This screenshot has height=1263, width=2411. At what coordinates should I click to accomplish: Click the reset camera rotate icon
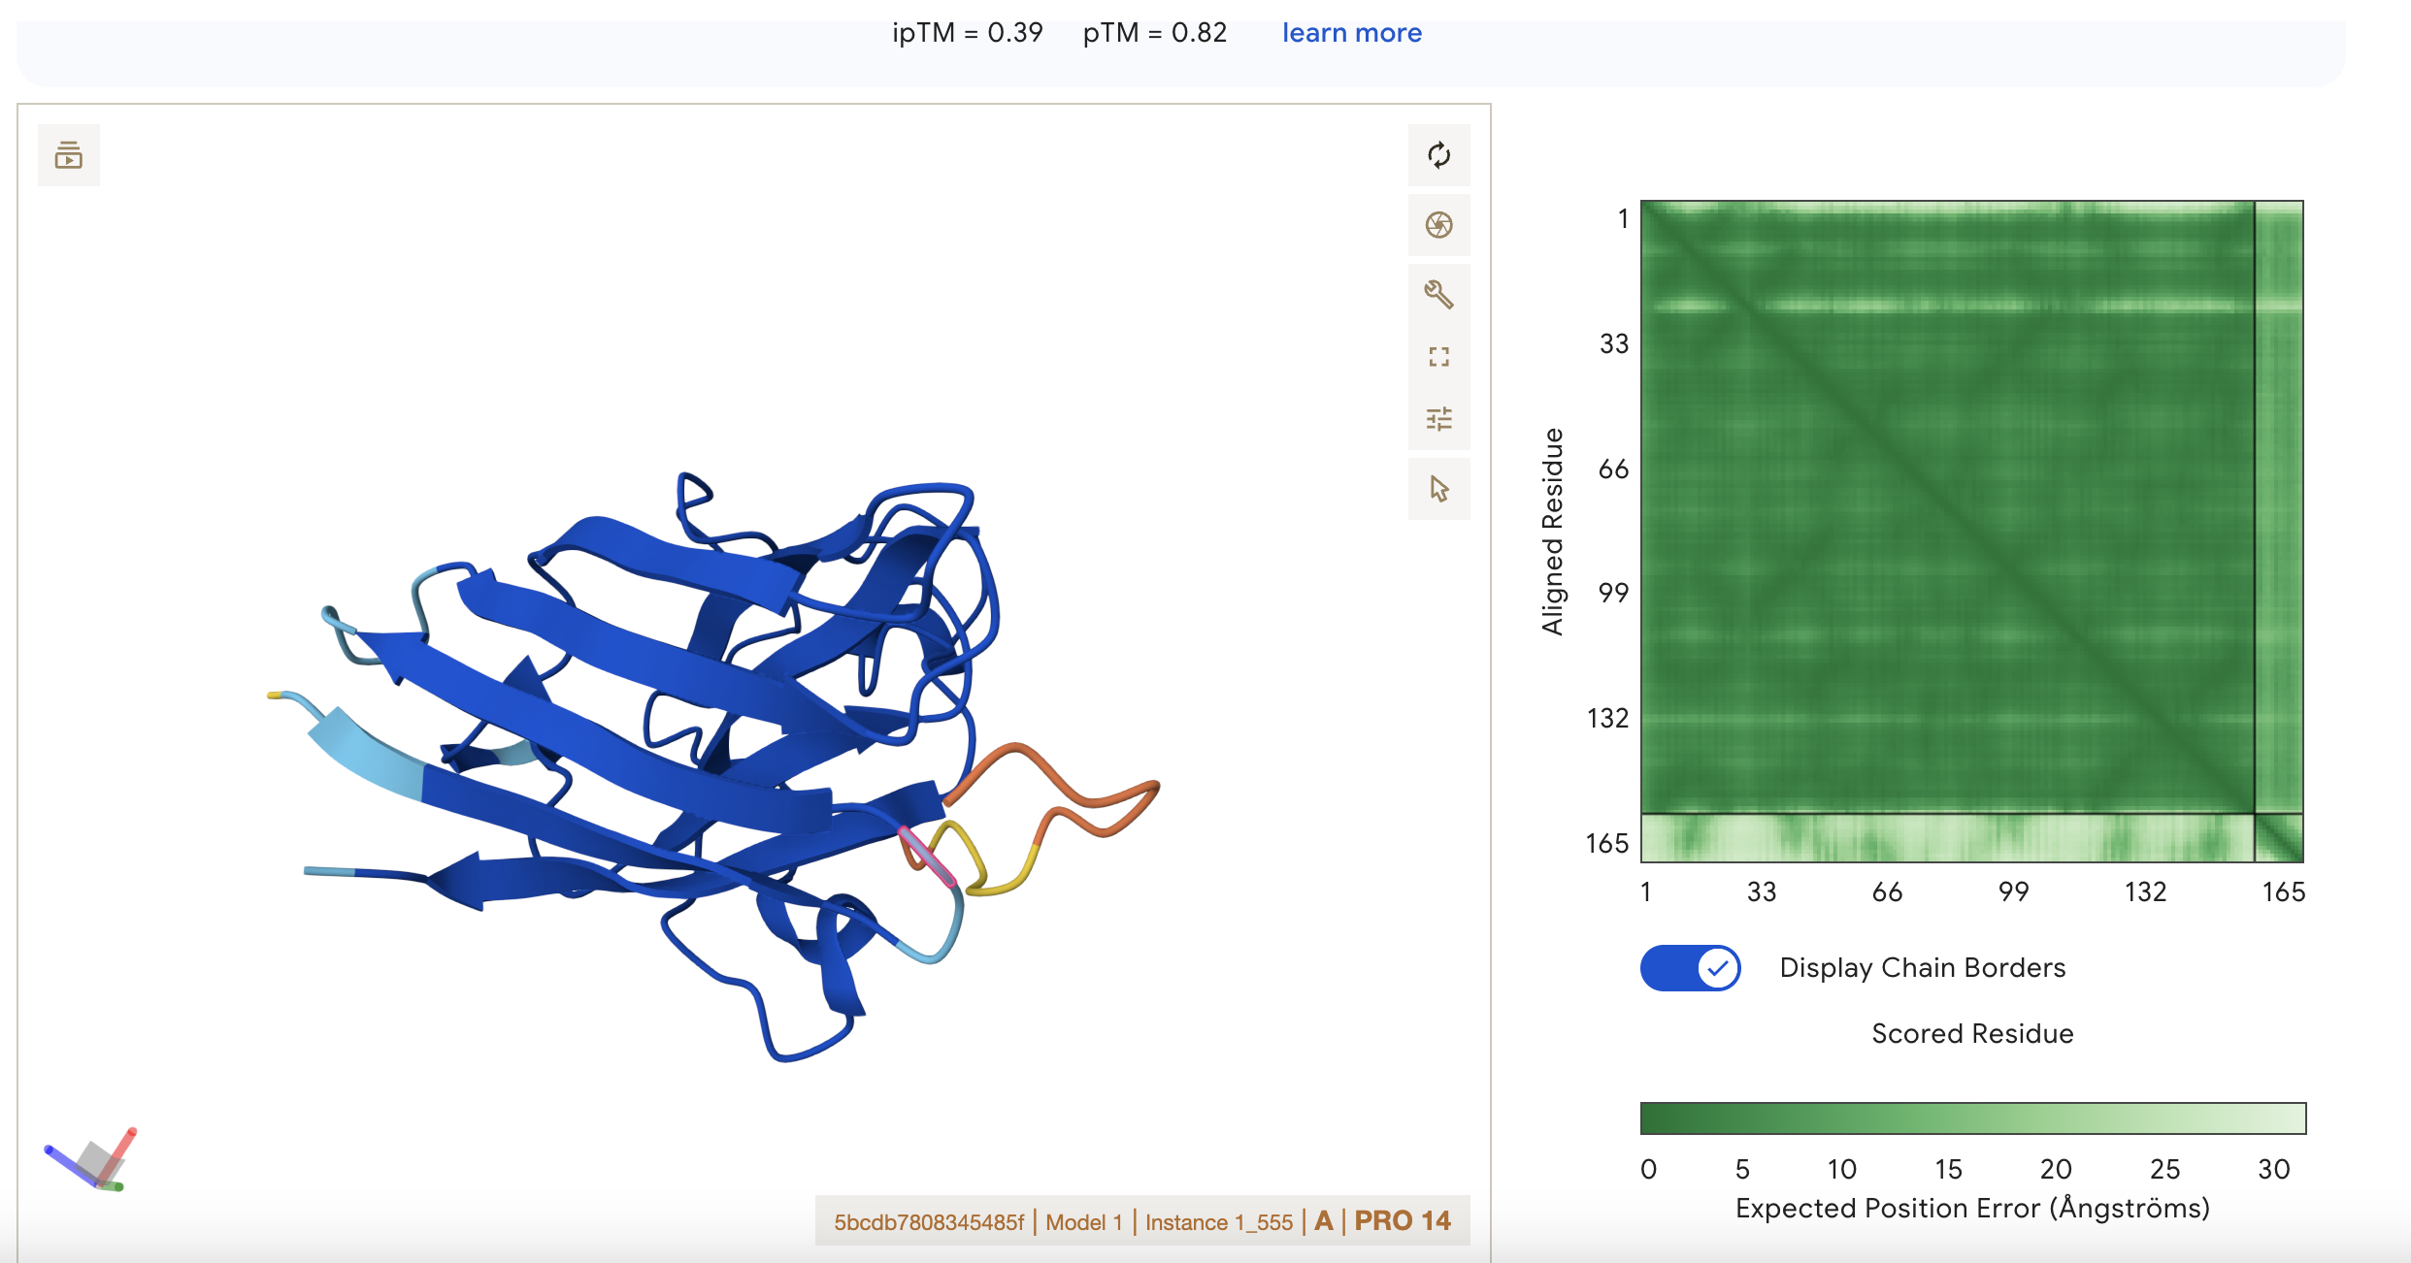[x=1438, y=155]
